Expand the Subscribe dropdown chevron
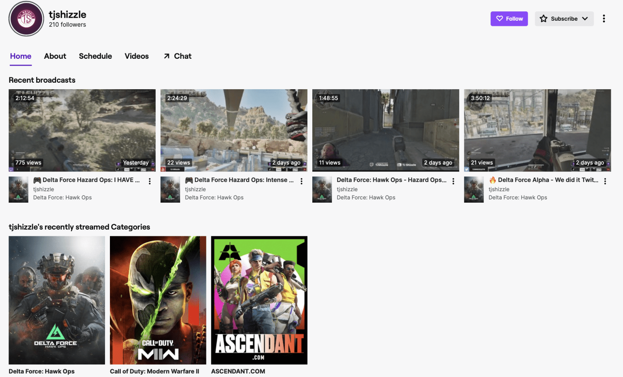The height and width of the screenshot is (377, 623). (x=585, y=19)
